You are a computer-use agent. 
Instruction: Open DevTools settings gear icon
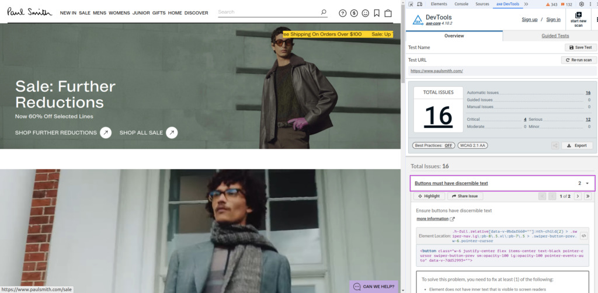(x=582, y=4)
